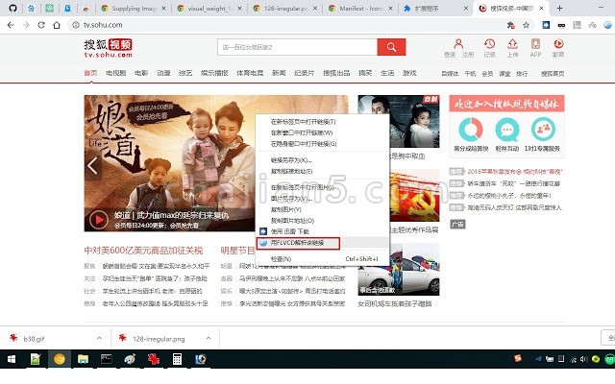This screenshot has height=384, width=615.
Task: Open 电视剧 in site navigation
Action: pos(115,73)
